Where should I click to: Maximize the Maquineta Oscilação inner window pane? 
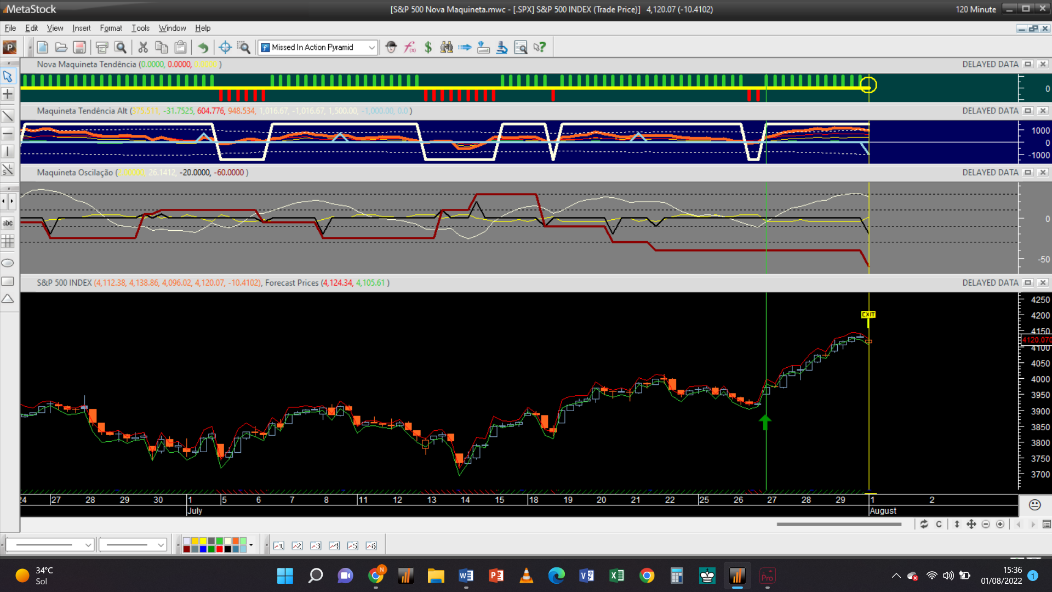click(x=1028, y=173)
